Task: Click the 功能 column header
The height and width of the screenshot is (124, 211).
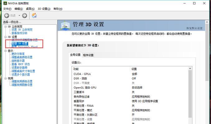Action: point(76,69)
